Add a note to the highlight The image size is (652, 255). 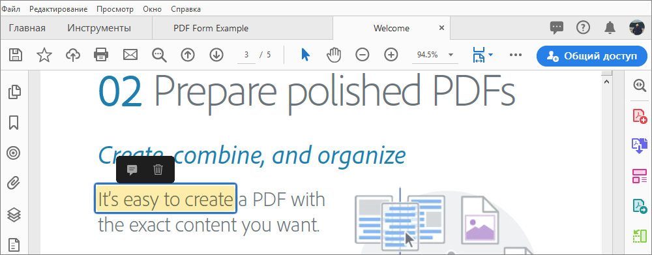coord(132,170)
